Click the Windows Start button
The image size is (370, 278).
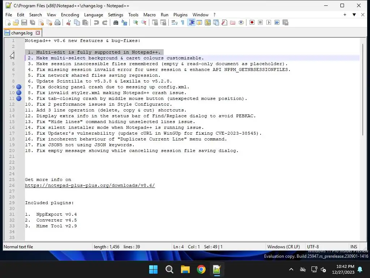coord(153,269)
